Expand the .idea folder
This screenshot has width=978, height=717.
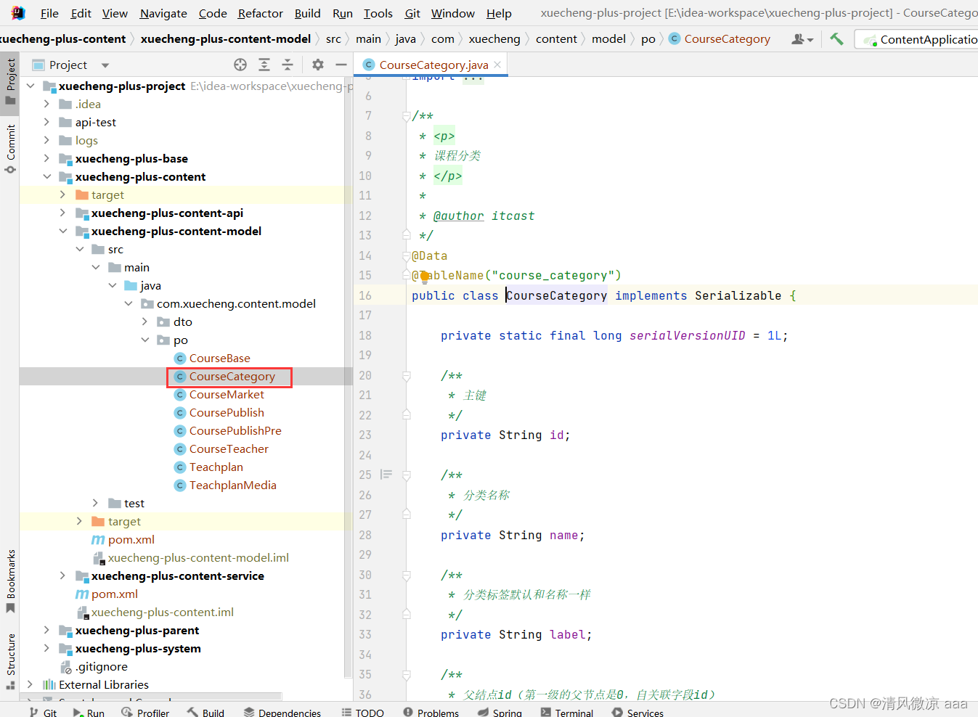pos(46,104)
